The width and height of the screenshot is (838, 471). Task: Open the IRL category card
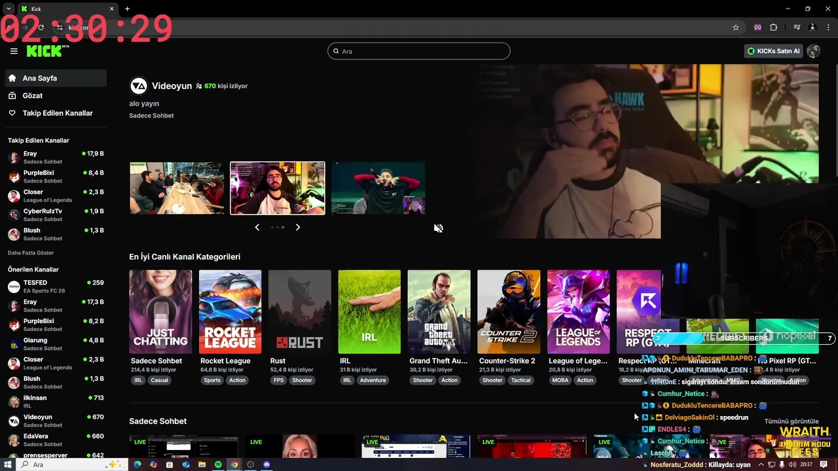369,312
